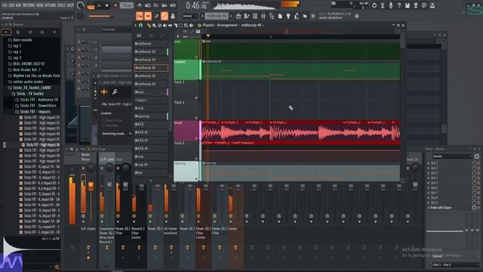
Task: Mute playlist Track 3
Action: (x=196, y=97)
